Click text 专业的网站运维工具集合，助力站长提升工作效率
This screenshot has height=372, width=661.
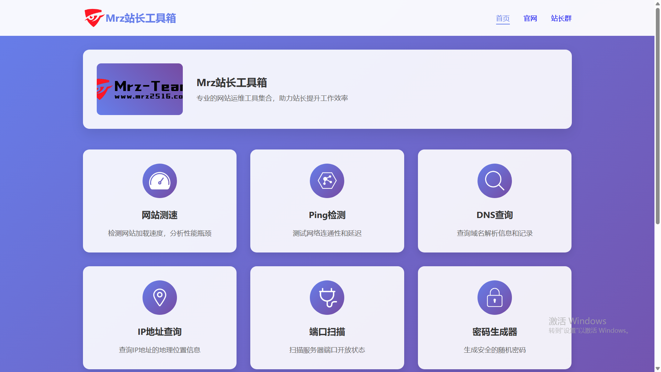point(272,99)
